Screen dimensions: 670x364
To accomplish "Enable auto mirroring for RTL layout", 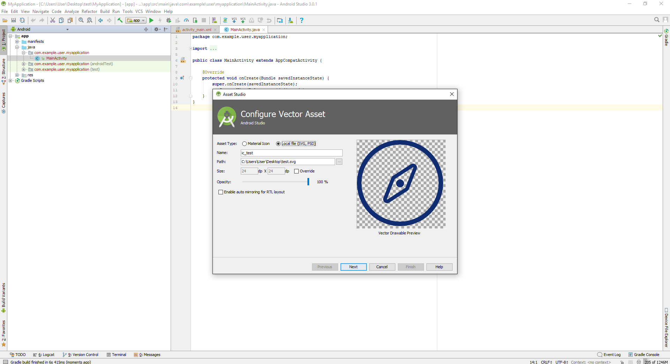I will (221, 192).
